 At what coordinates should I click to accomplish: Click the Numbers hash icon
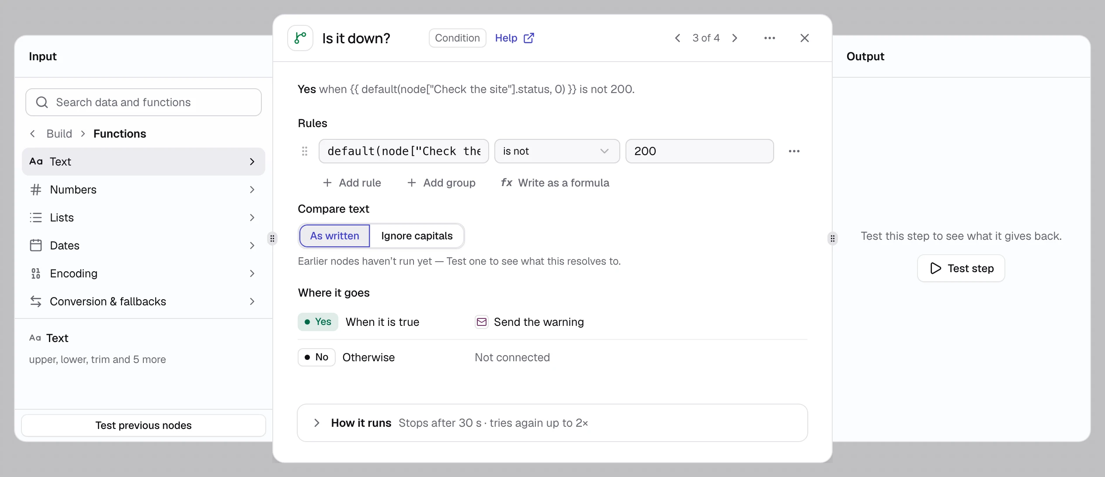(36, 190)
